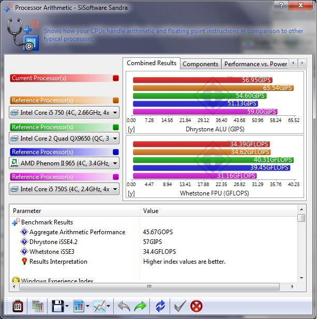Open the Core 2 Quad QX9650 dropdown
317x319 pixels.
(64, 139)
